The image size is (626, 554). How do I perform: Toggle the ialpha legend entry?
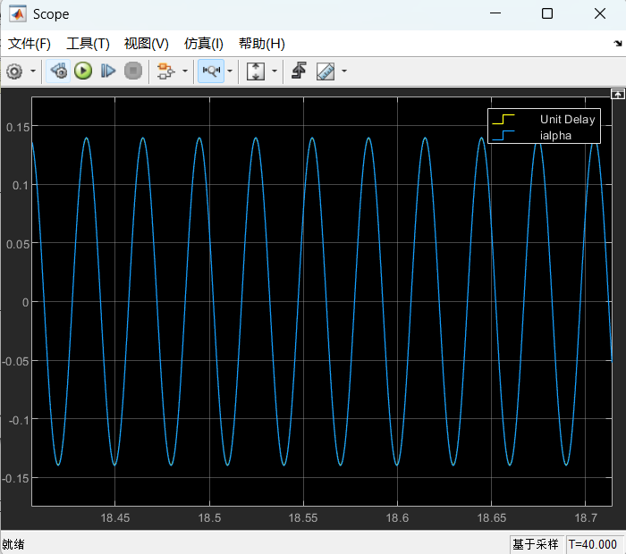[555, 136]
